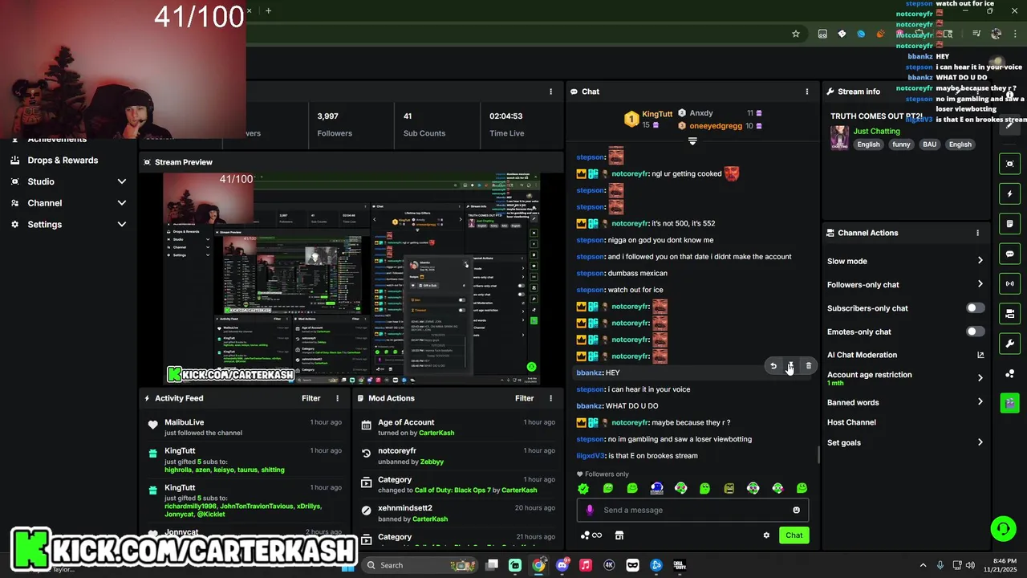Click the 41 Sub Counts stat

[x=436, y=124]
